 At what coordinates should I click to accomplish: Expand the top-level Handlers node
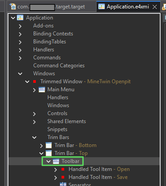click(20, 50)
